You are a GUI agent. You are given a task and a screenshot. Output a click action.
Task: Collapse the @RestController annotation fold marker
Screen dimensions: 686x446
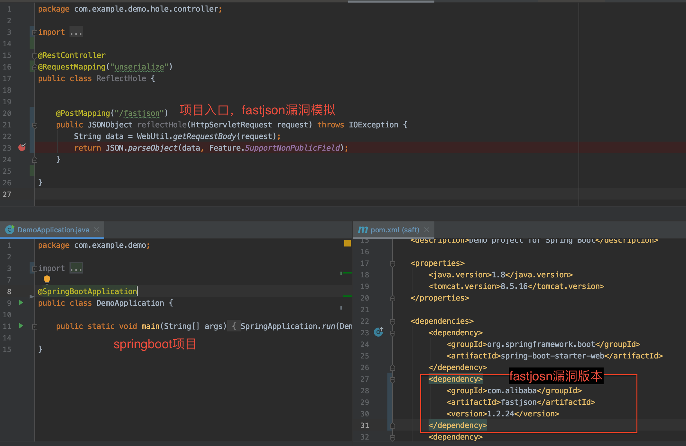coord(35,56)
